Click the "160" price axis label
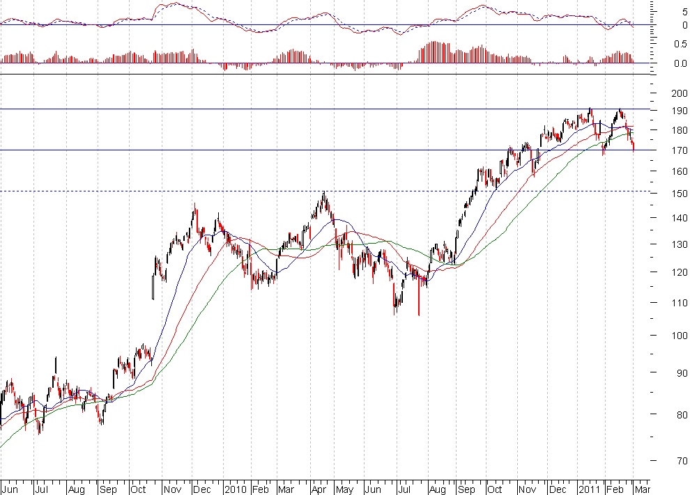The image size is (690, 495). click(x=680, y=171)
